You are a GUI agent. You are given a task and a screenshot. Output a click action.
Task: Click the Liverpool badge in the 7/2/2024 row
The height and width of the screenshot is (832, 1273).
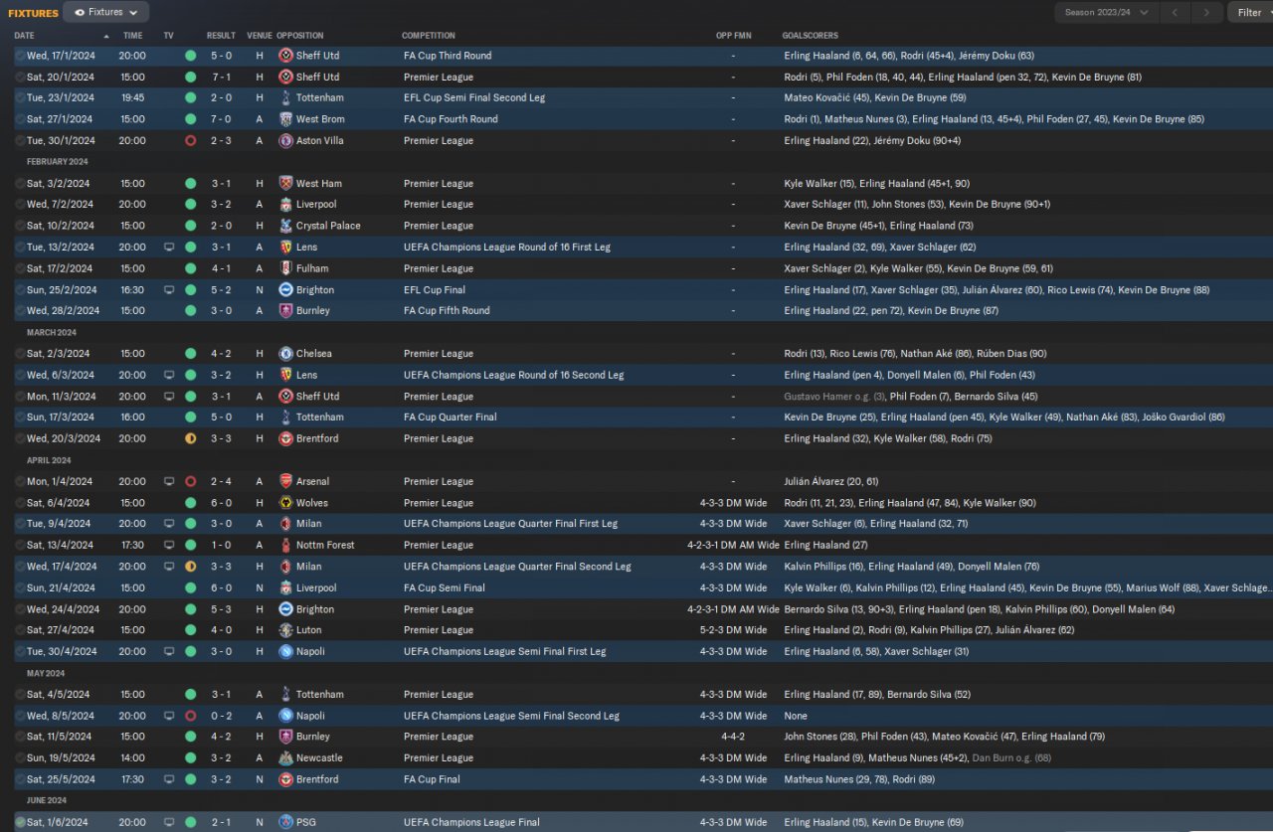(x=286, y=204)
